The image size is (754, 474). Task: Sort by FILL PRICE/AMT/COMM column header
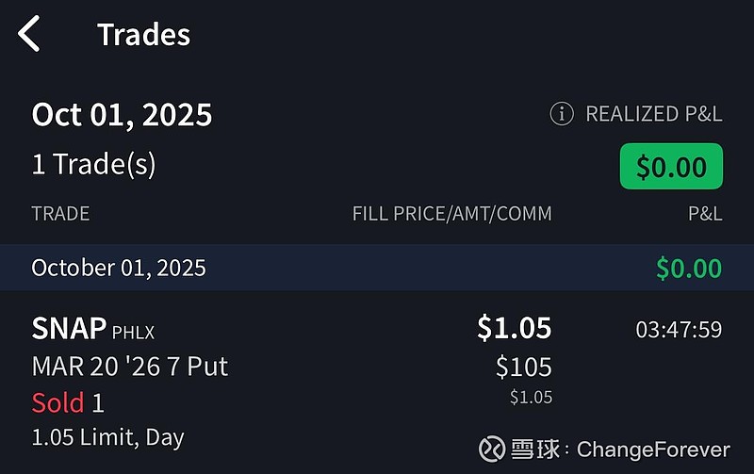coord(451,214)
